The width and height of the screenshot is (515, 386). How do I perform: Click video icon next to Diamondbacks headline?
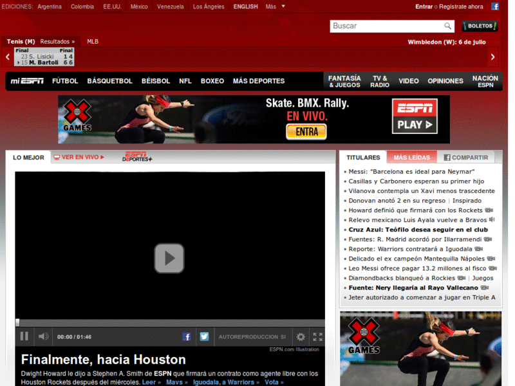[462, 278]
